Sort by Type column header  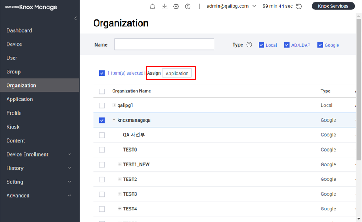point(325,91)
